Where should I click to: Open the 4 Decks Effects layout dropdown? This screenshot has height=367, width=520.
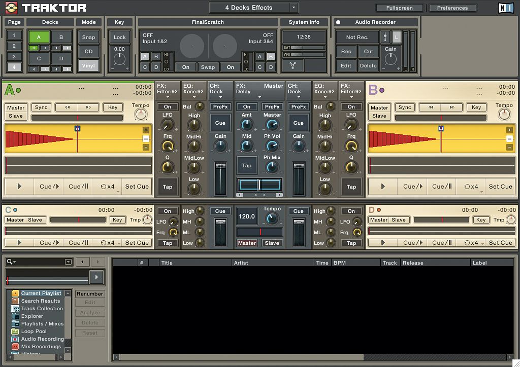coord(294,7)
